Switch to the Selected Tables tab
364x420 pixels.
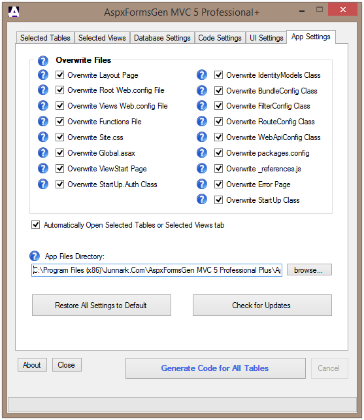click(45, 37)
